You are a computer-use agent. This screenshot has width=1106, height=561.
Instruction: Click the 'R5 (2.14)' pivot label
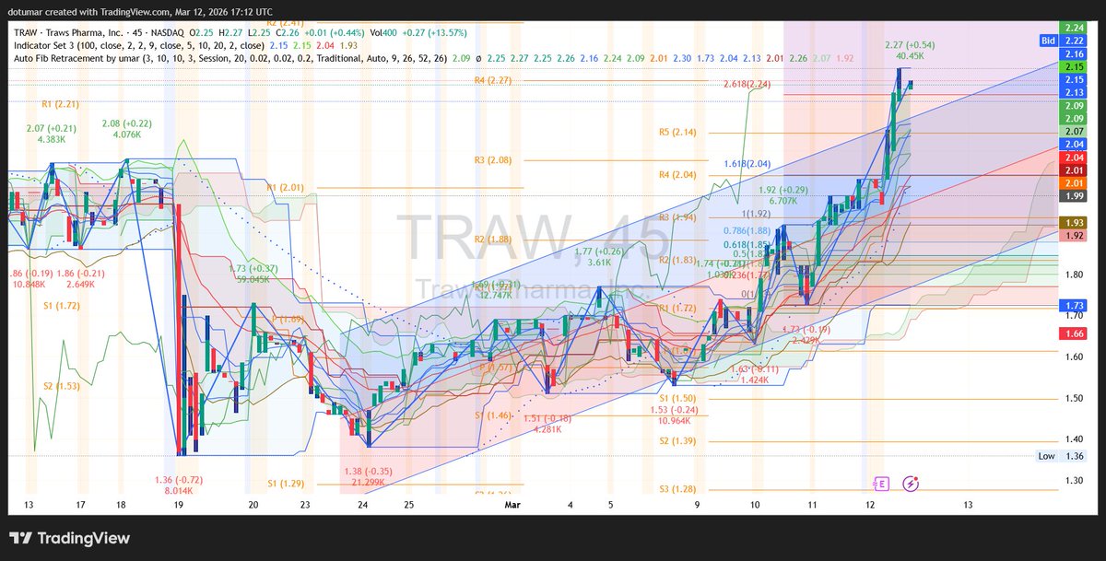point(677,132)
